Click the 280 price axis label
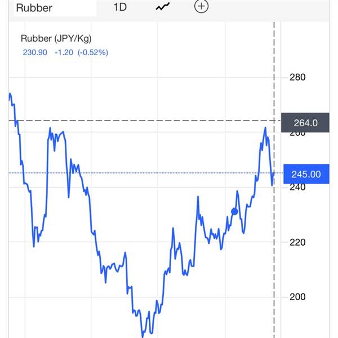Screen dimensions: 338x338 pos(297,77)
